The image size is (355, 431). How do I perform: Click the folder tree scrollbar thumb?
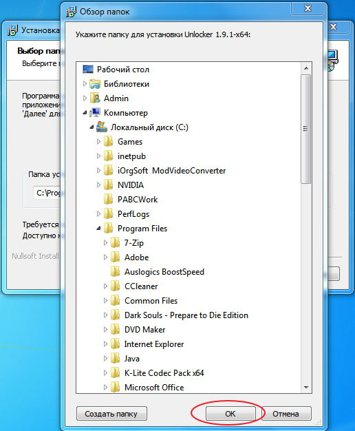click(x=306, y=129)
